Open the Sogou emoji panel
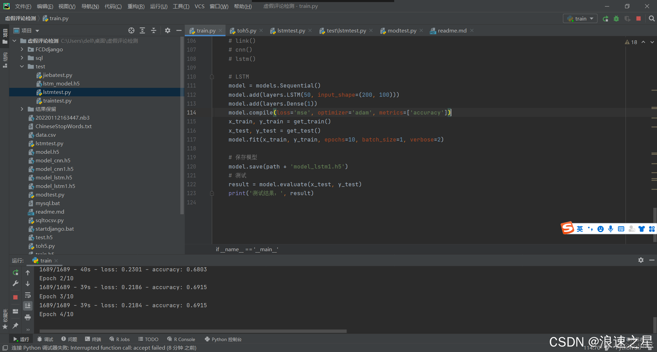Image resolution: width=657 pixels, height=352 pixels. (x=600, y=229)
